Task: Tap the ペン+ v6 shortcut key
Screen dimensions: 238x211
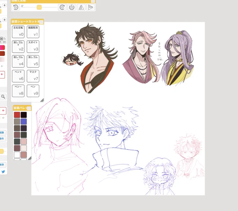Action: coord(18,76)
